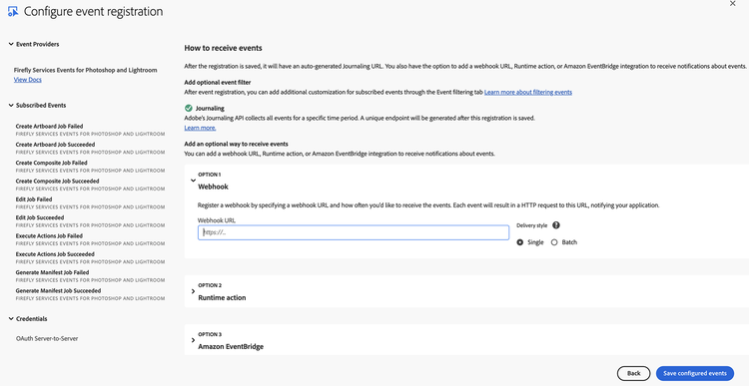Select the Single delivery style

point(520,242)
